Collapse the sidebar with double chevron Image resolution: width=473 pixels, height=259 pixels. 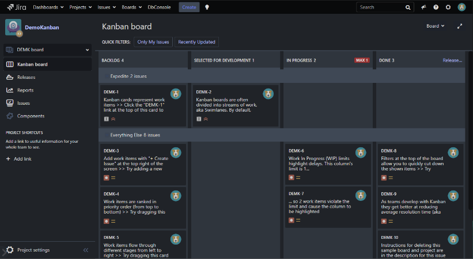pyautogui.click(x=86, y=250)
